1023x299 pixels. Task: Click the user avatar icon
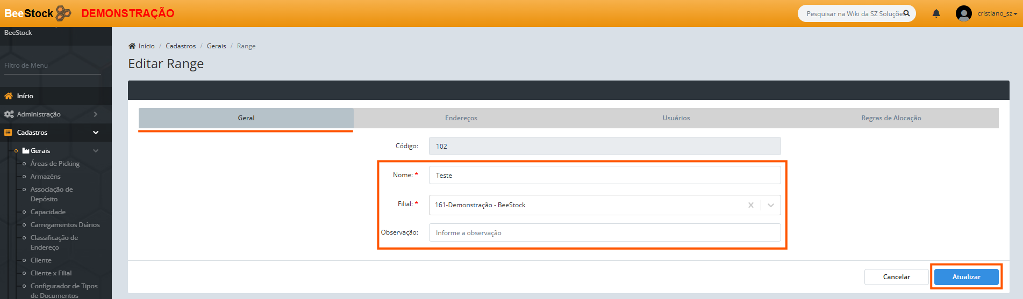point(963,13)
